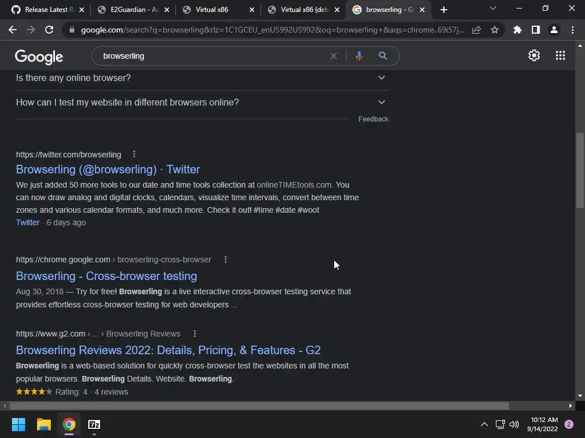The width and height of the screenshot is (585, 438).
Task: Open 7-Zip from the taskbar
Action: [94, 424]
